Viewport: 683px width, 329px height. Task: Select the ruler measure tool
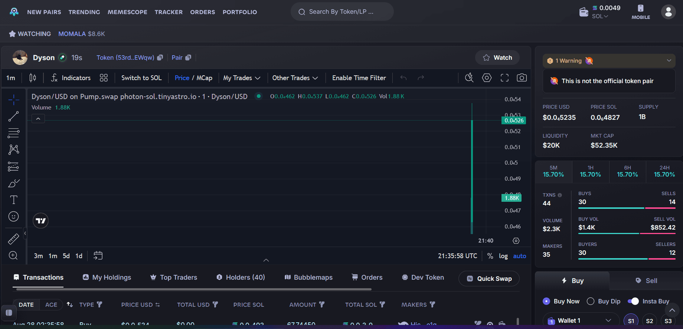(14, 239)
